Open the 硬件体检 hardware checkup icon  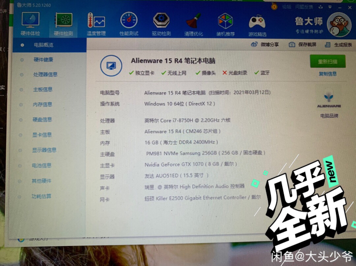30,24
